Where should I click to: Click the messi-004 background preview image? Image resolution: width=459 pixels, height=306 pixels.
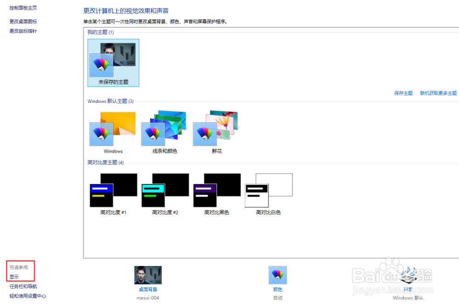click(x=148, y=275)
